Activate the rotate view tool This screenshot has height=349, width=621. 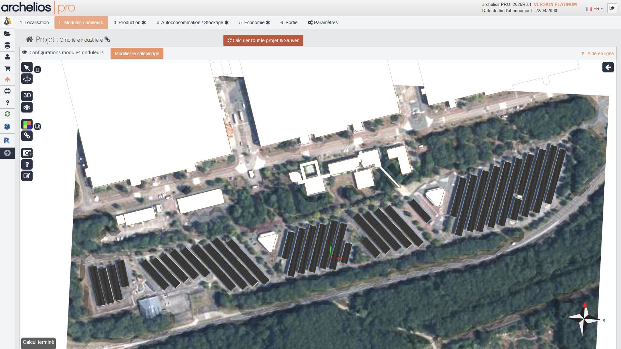(27, 78)
